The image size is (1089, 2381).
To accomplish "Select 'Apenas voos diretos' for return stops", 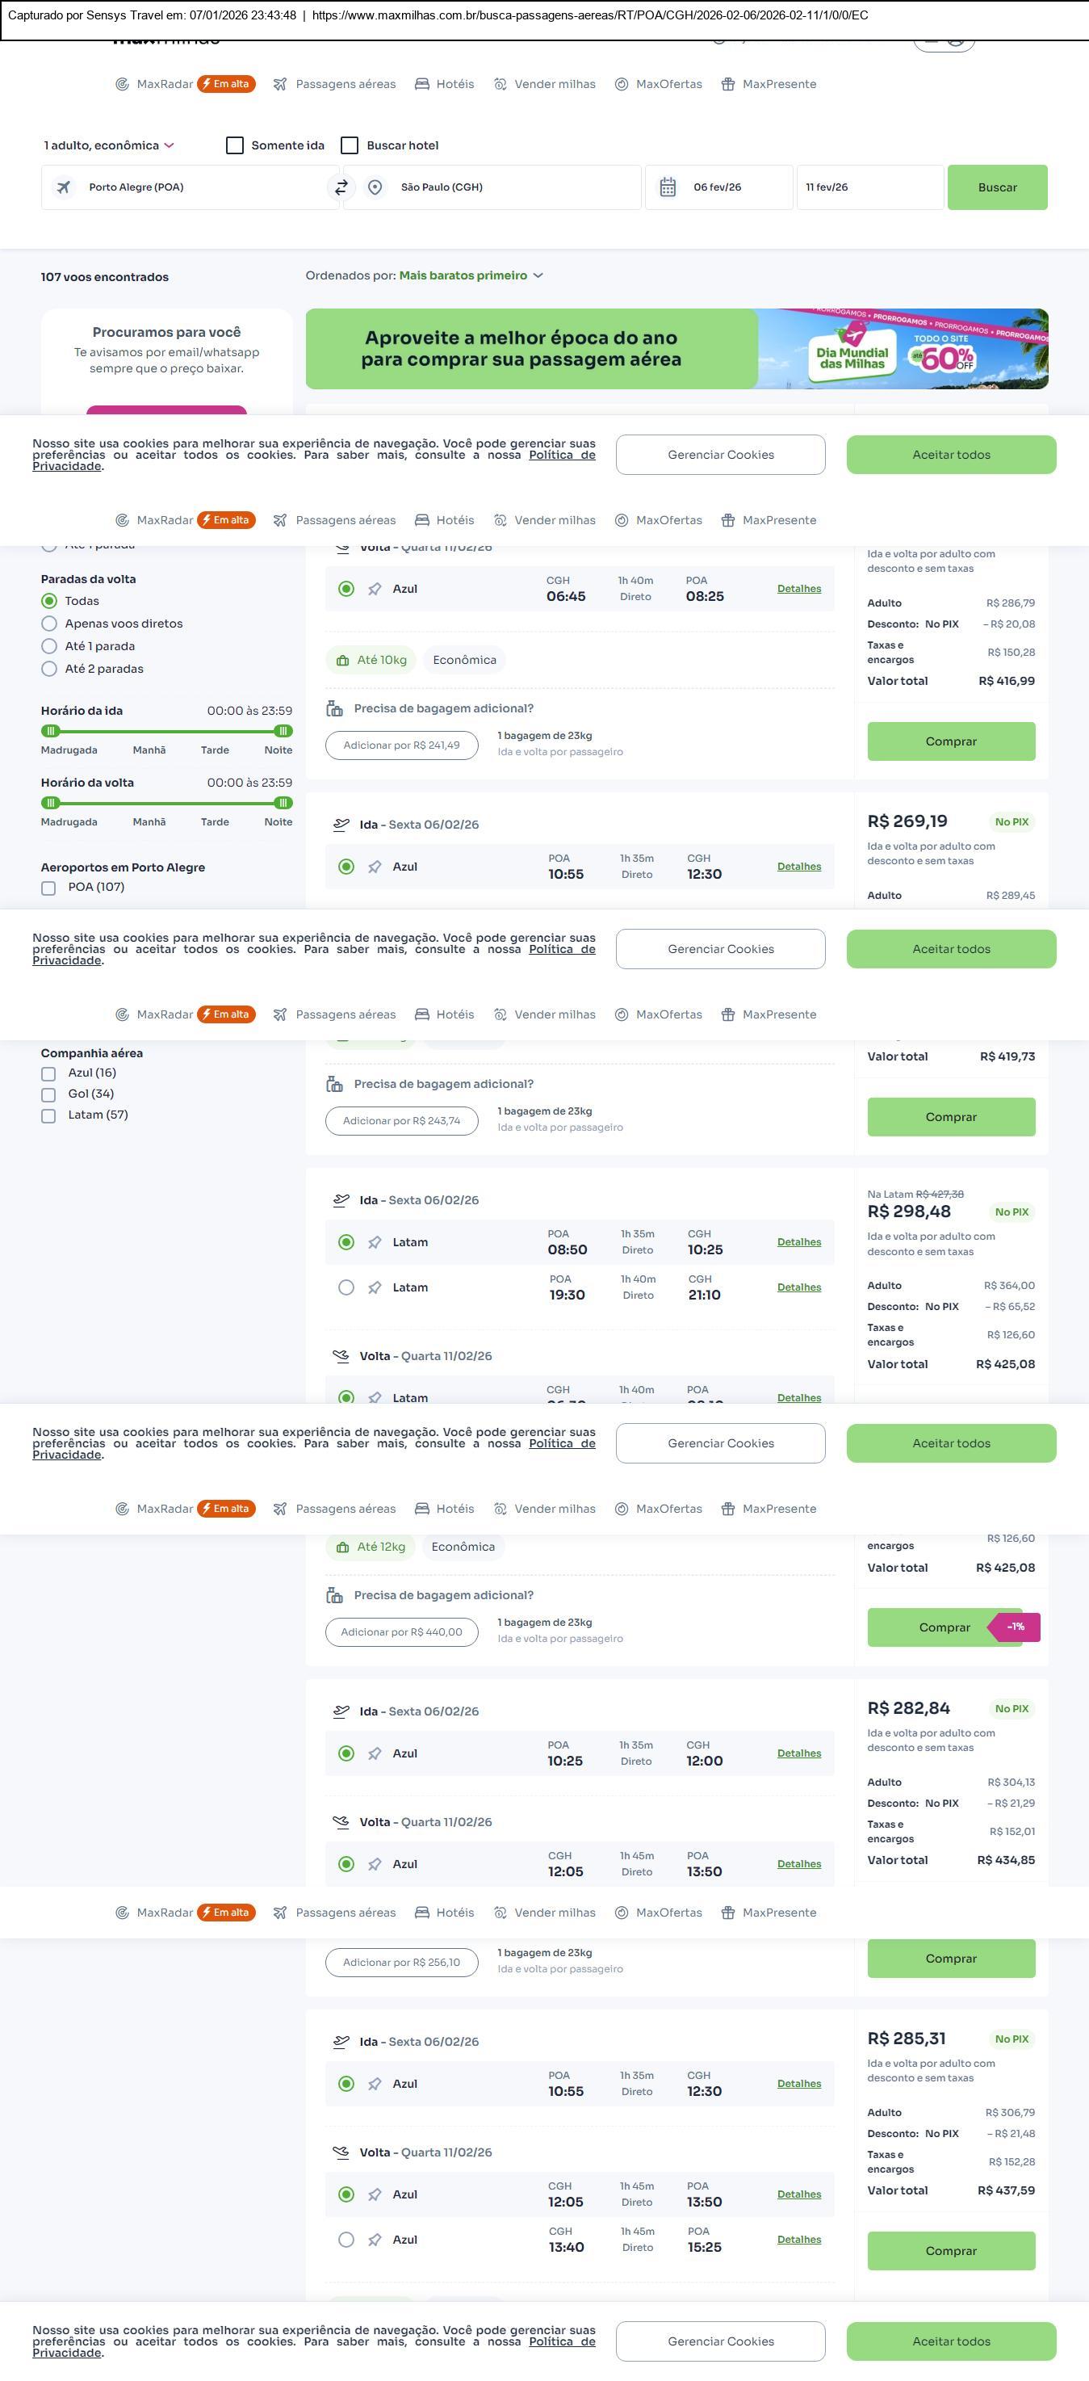I will click(x=50, y=624).
